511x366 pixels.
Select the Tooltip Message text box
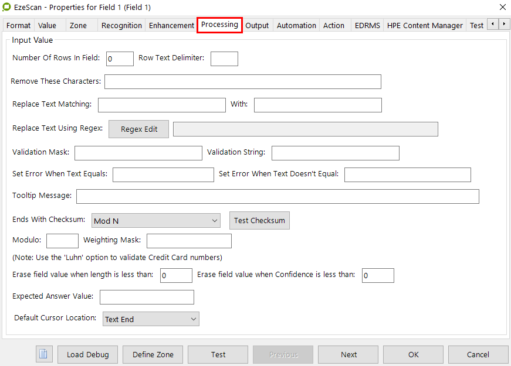pyautogui.click(x=278, y=196)
